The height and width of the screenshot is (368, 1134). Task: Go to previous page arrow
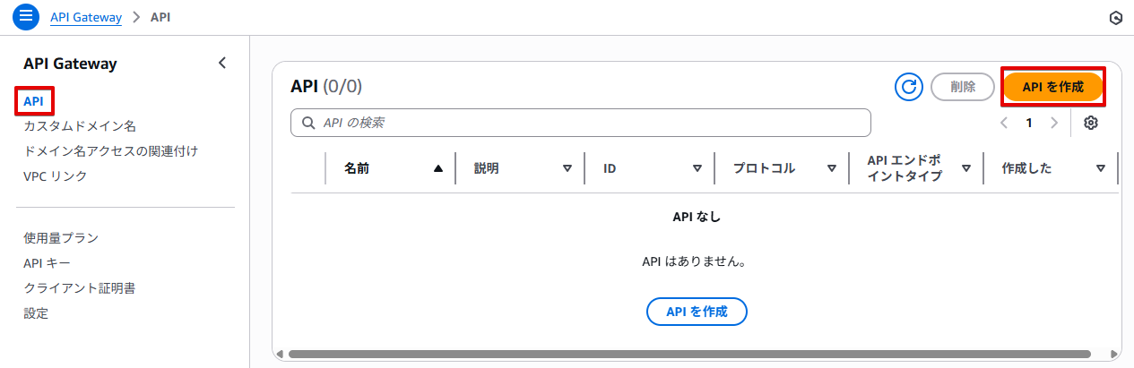tap(1004, 123)
